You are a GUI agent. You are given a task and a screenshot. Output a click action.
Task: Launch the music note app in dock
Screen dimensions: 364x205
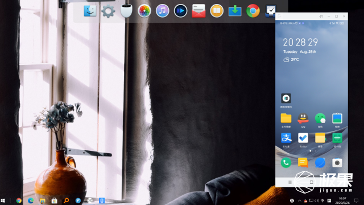click(x=162, y=11)
